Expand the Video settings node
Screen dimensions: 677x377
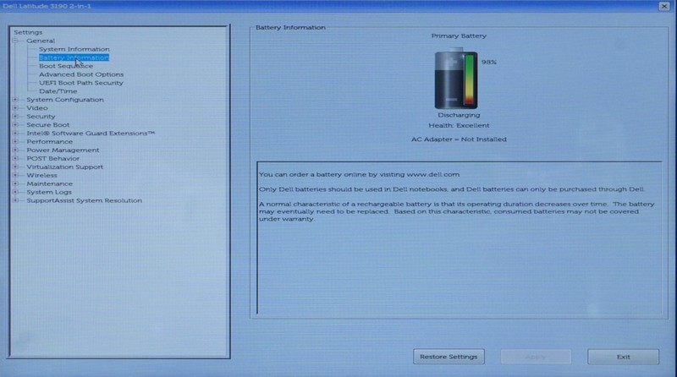pos(15,108)
